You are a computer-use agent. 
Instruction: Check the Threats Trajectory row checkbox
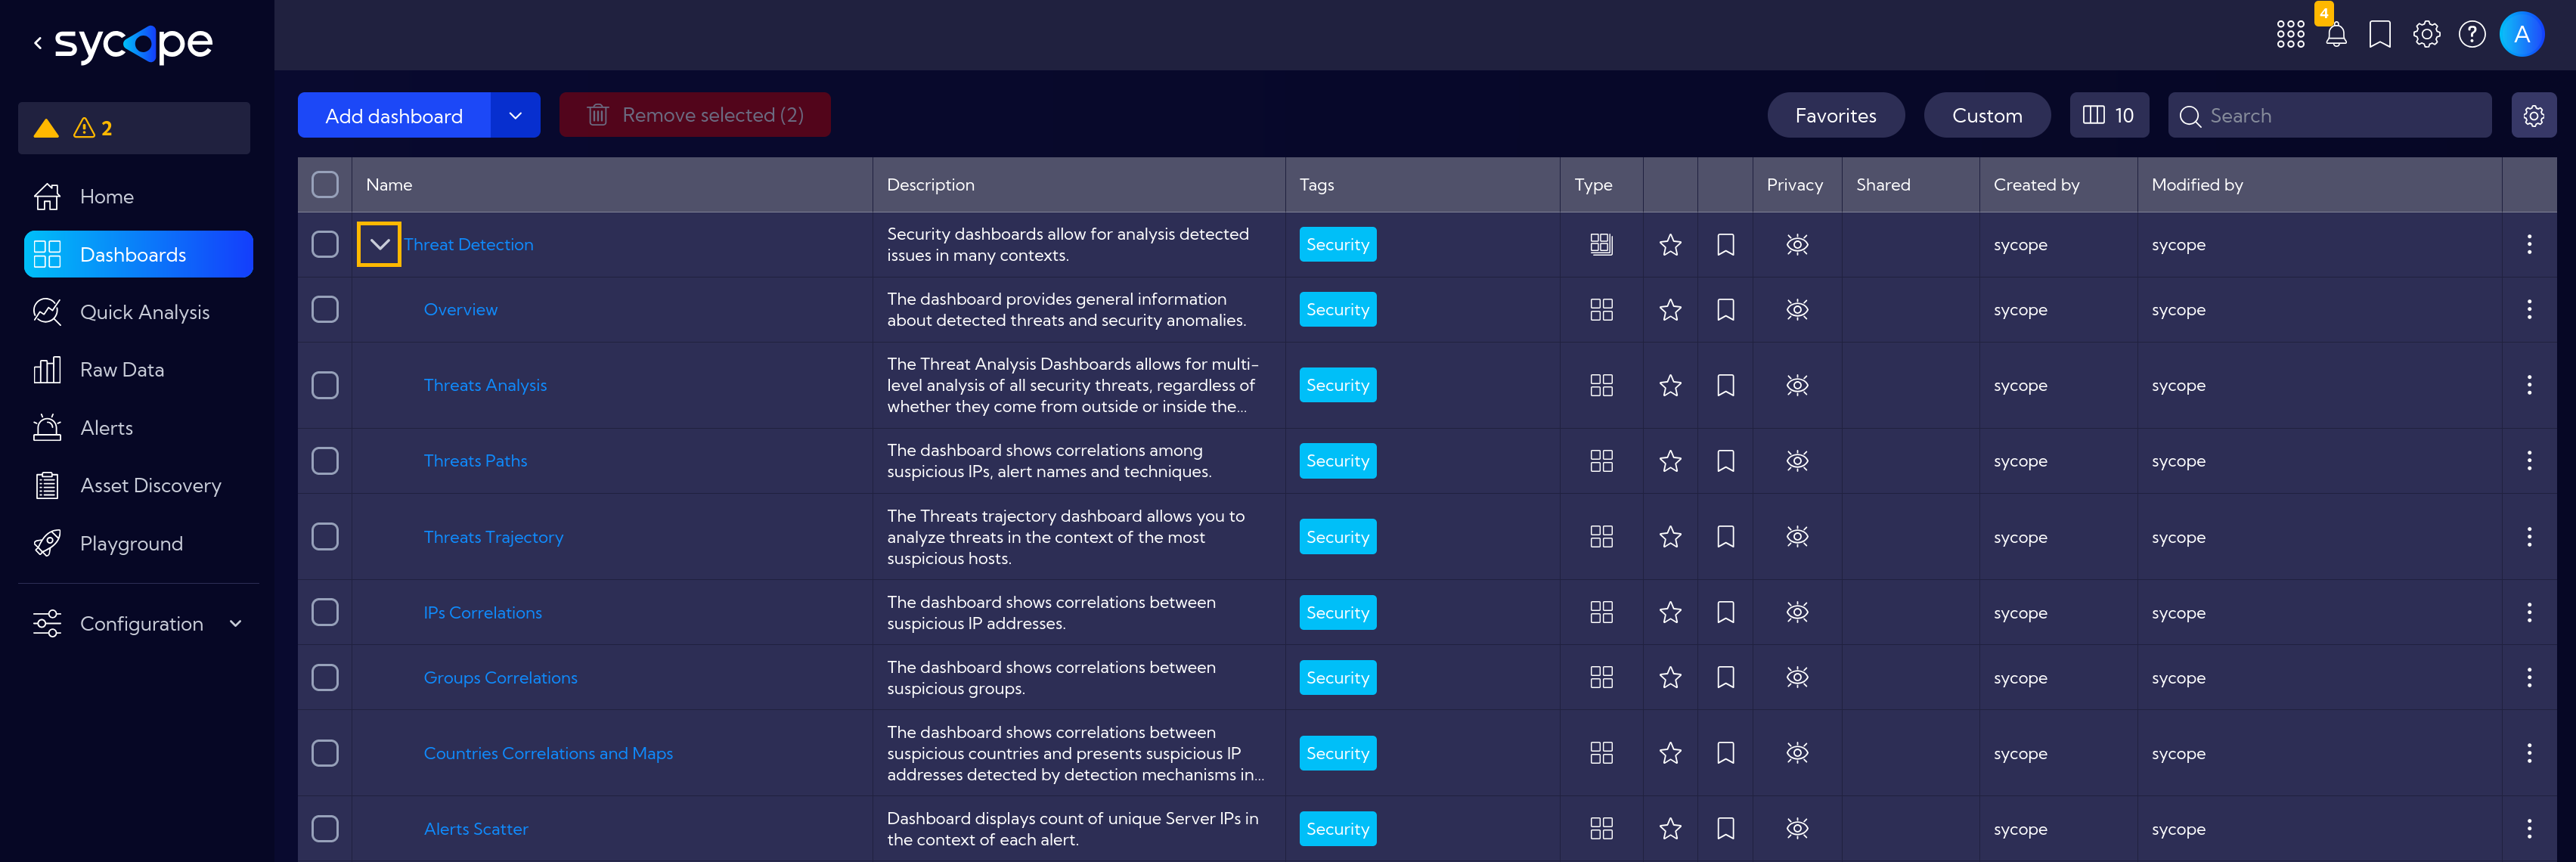[x=325, y=537]
